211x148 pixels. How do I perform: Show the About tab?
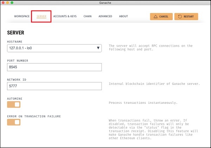tap(123, 16)
